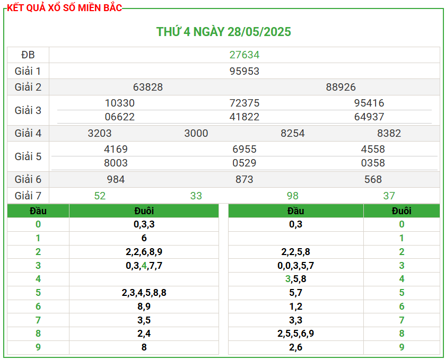Click the head values '2,2,5,8'

[x=296, y=252]
